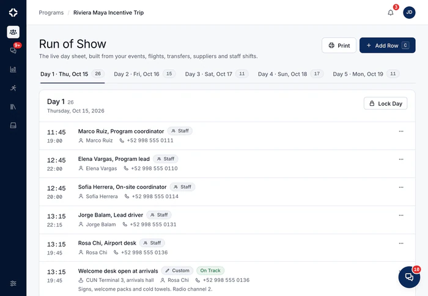Click 'Thursday, Oct 15, 2026' date text
This screenshot has width=428, height=296.
point(76,111)
